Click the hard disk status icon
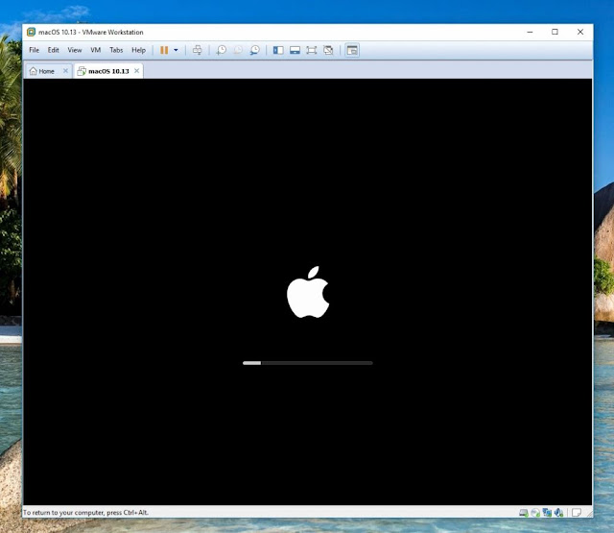The width and height of the screenshot is (614, 533). 524,513
